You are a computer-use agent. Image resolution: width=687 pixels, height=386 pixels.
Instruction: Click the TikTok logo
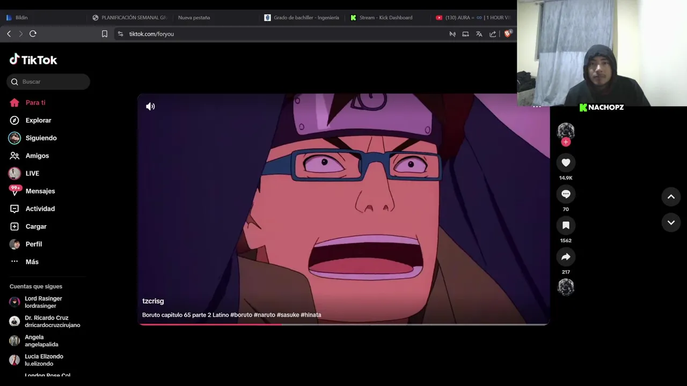coord(33,60)
